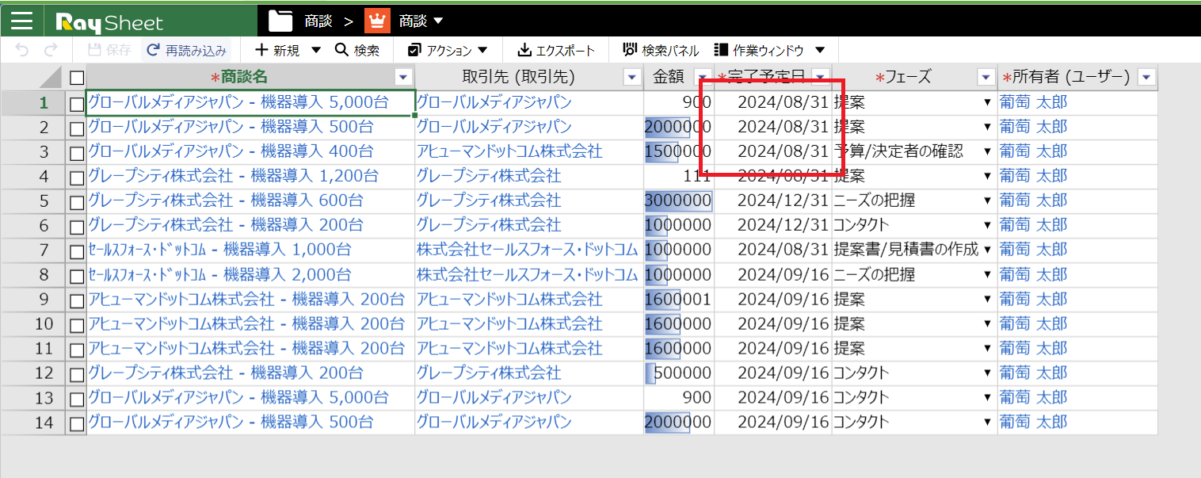Check the row 14 checkbox
The height and width of the screenshot is (478, 1201).
point(76,423)
